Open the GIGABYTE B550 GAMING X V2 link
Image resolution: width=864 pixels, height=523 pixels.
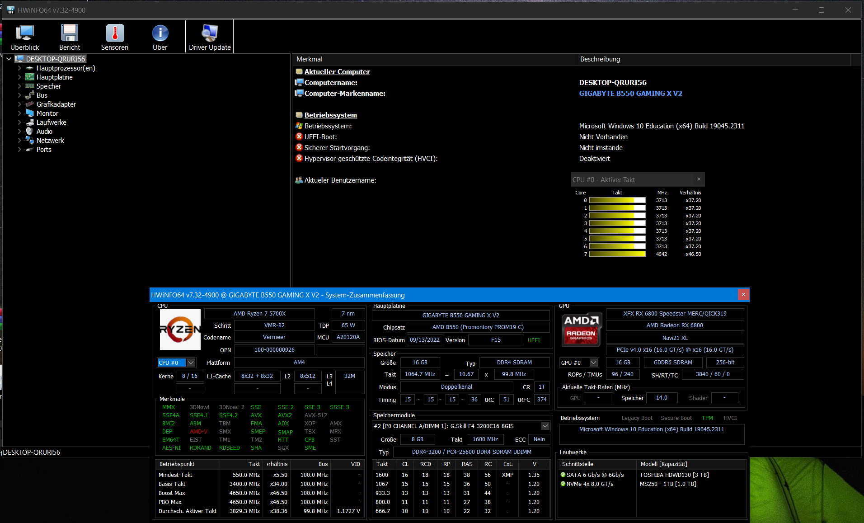(630, 93)
